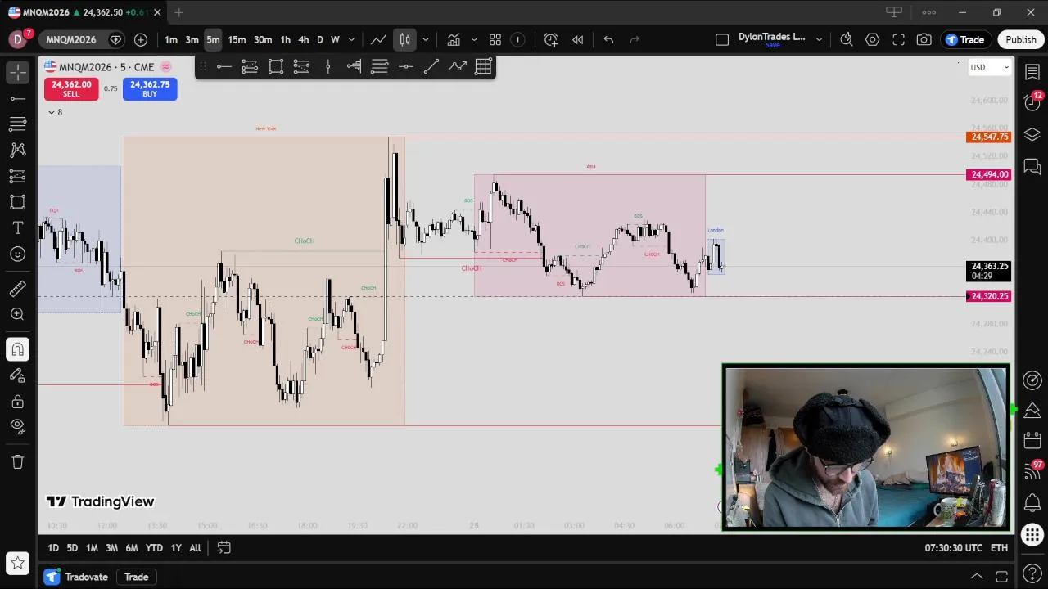Open timezone menu 07:30:30 UTC
This screenshot has width=1048, height=589.
[x=953, y=548]
